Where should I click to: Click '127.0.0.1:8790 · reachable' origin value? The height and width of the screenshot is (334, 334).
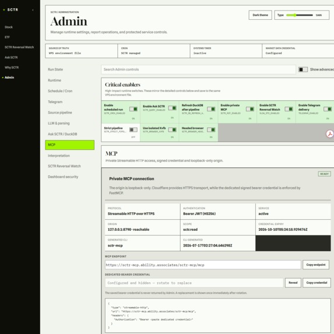pos(128,230)
